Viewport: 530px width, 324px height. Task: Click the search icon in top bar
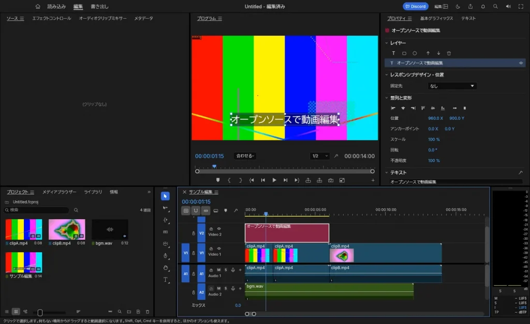coord(495,6)
